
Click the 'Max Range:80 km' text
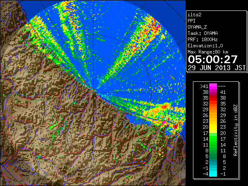click(x=208, y=52)
